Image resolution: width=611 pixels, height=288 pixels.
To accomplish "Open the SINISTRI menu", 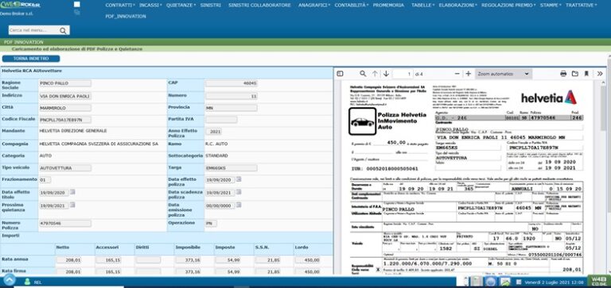I will pyautogui.click(x=210, y=6).
